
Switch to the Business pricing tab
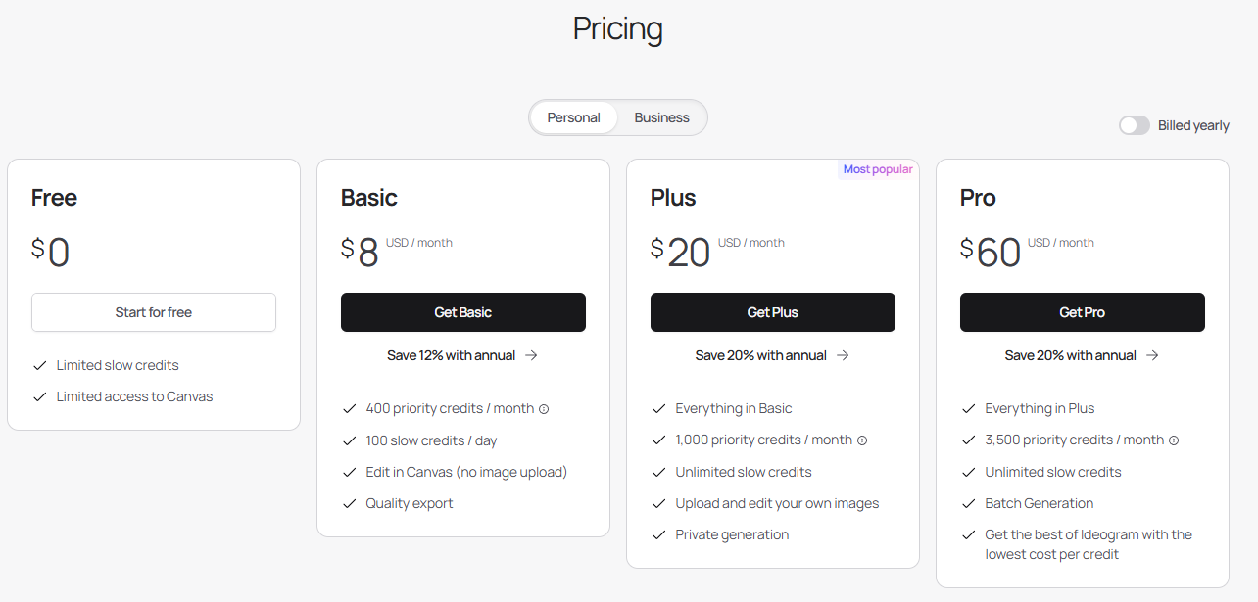coord(661,117)
